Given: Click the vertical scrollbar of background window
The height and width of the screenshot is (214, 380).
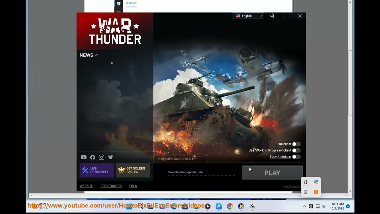Looking at the screenshot, I should click(350, 83).
